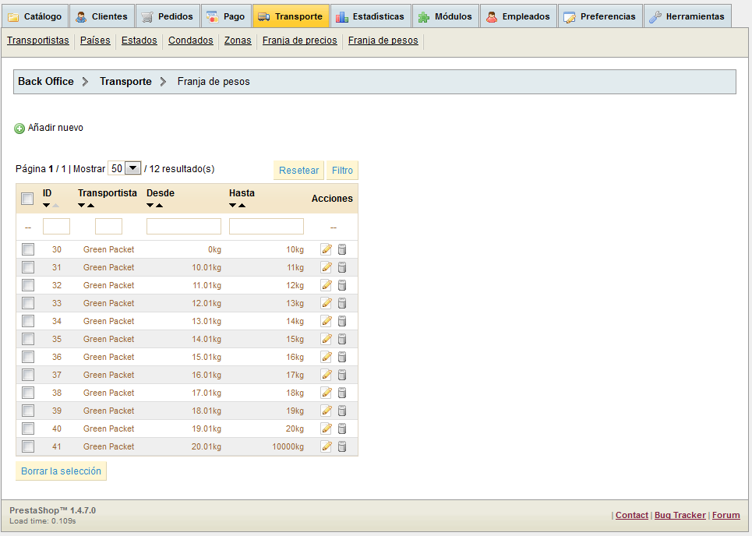Go to the Zonas submenu link
The width and height of the screenshot is (752, 536).
[x=238, y=41]
